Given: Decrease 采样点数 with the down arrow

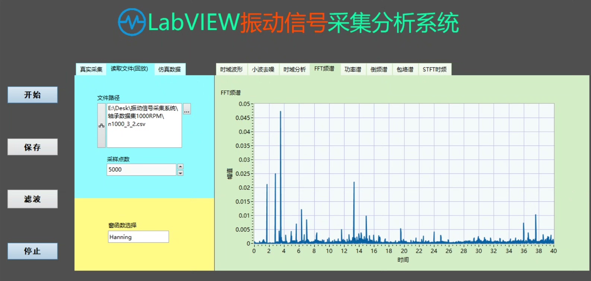Looking at the screenshot, I should tap(181, 173).
